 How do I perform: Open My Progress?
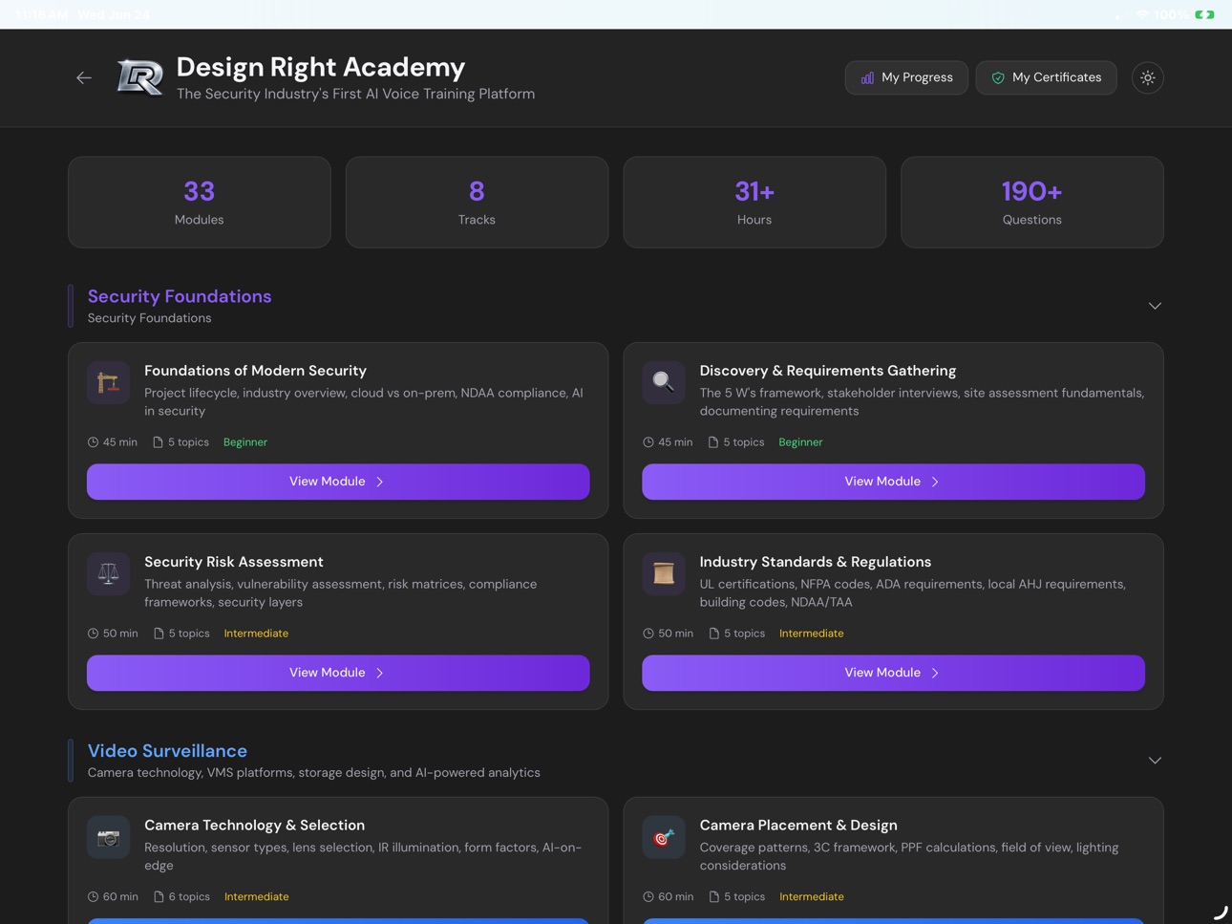[x=906, y=77]
